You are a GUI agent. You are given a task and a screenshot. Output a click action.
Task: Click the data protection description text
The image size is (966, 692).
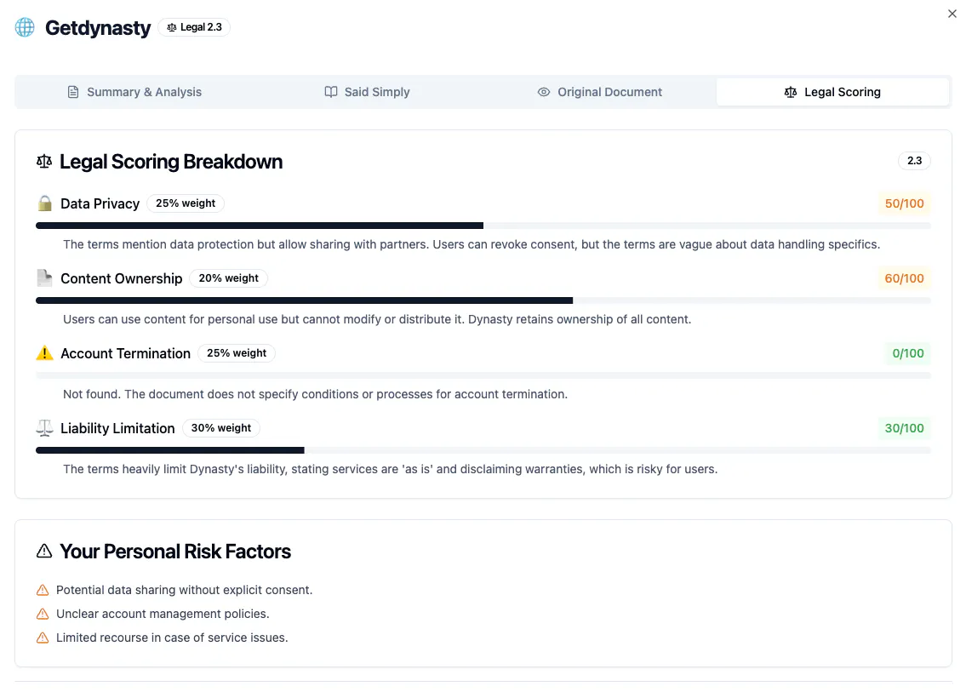pos(472,244)
